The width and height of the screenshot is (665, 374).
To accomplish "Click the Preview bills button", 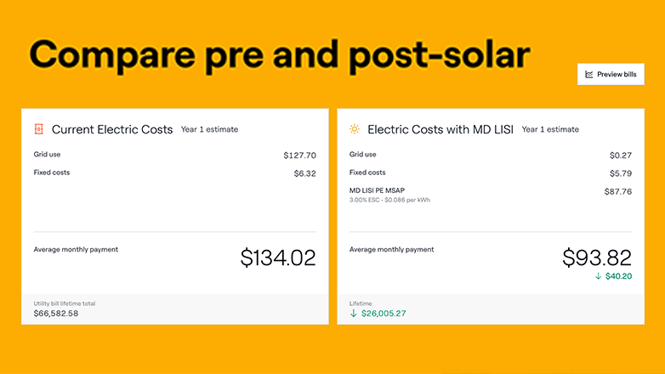I will [611, 75].
